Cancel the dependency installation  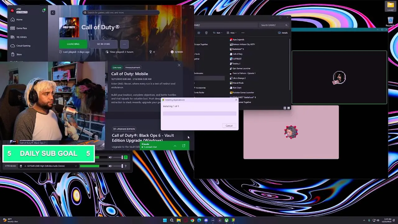[229, 126]
